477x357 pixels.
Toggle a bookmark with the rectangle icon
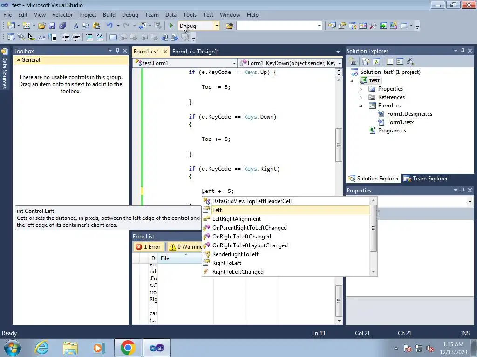113,37
